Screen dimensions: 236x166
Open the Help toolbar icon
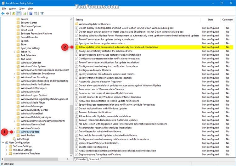(x=31, y=14)
